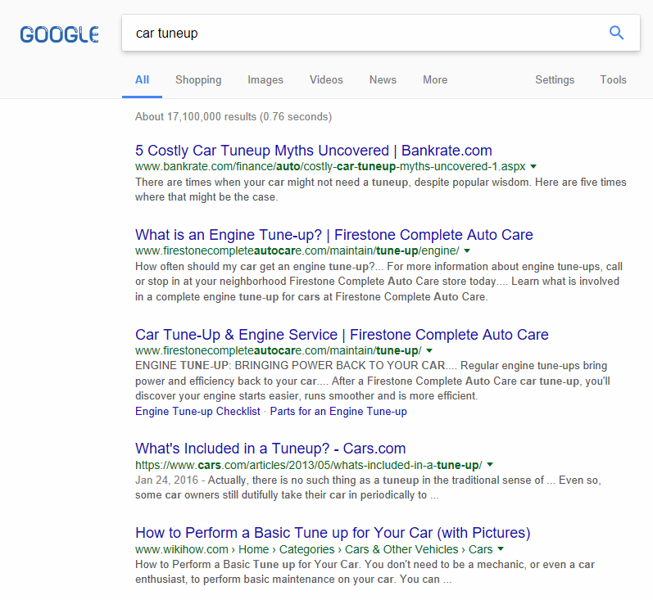Image resolution: width=653 pixels, height=600 pixels.
Task: Open dropdown arrow next to the tune-up/engine URL
Action: (467, 251)
